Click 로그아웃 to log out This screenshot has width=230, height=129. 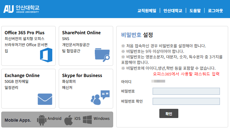click(215, 10)
